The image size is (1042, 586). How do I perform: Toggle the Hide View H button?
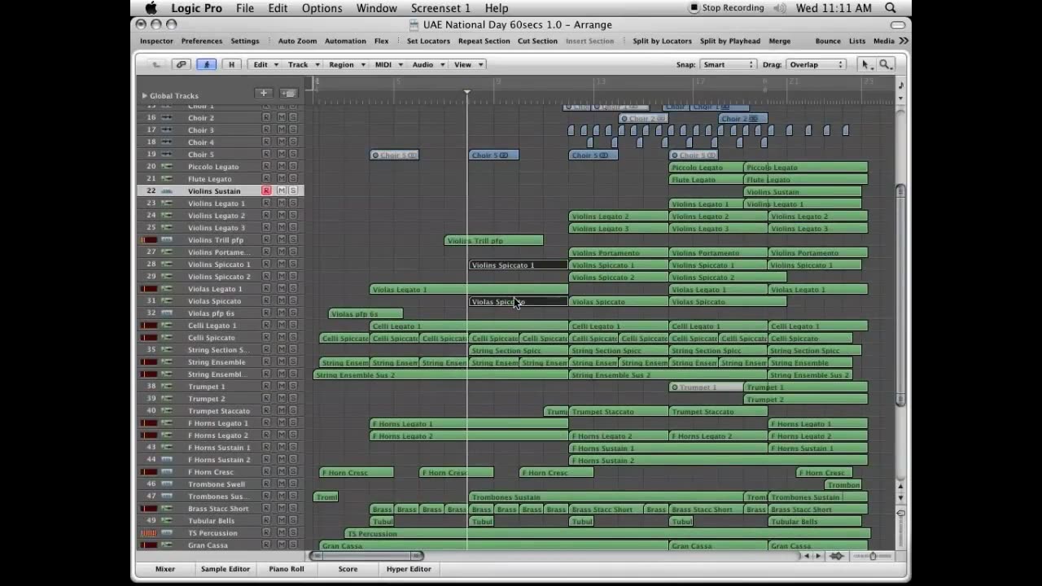pyautogui.click(x=231, y=64)
